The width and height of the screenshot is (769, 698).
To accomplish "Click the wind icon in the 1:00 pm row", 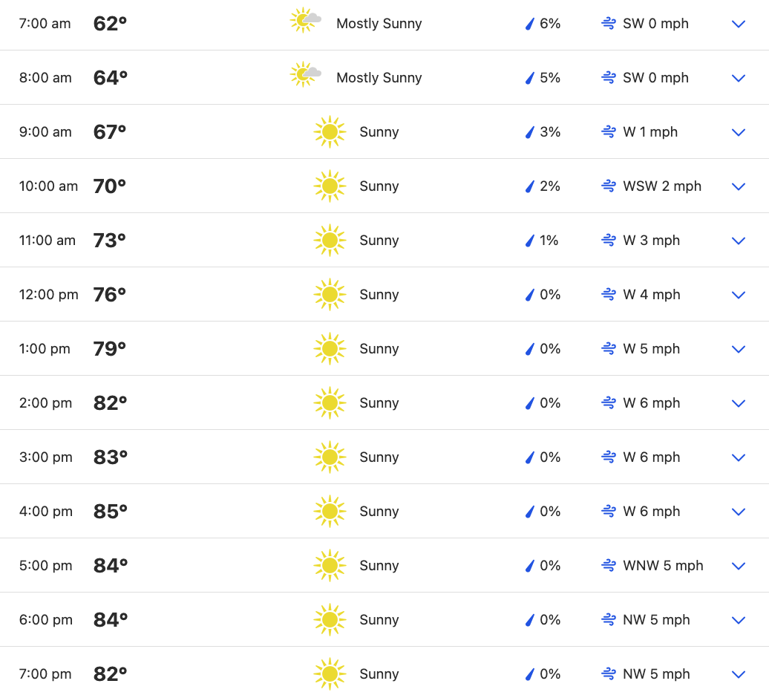I will pos(609,349).
